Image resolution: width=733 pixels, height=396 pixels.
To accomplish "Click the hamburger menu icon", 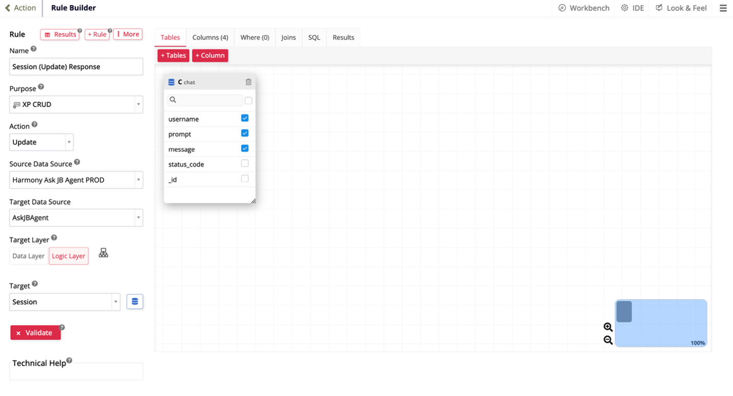I will tap(723, 8).
